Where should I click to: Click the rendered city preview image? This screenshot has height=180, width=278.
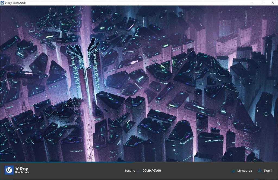[139, 84]
